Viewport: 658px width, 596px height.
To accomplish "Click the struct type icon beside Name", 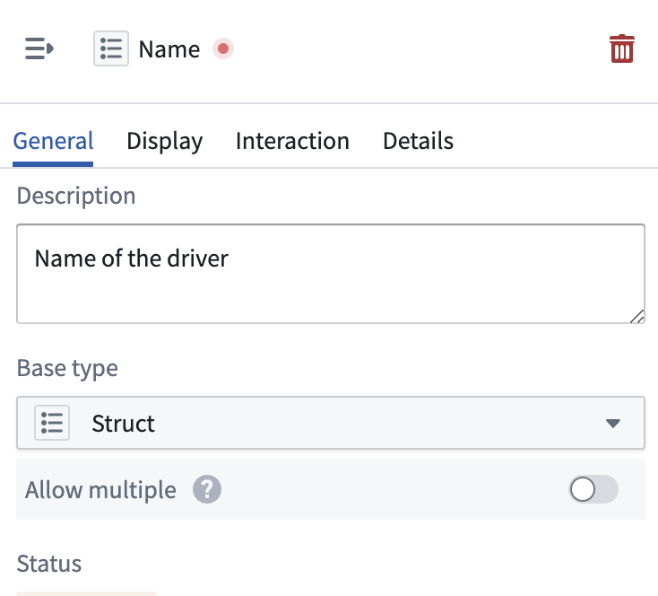I will coord(111,48).
